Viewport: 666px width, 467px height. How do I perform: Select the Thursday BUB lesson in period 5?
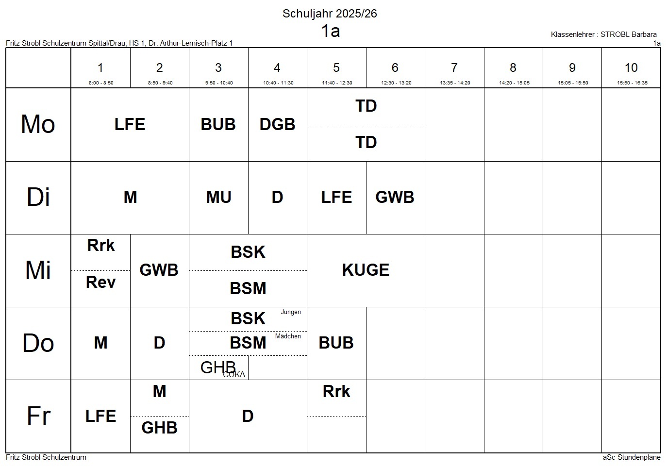coord(336,343)
